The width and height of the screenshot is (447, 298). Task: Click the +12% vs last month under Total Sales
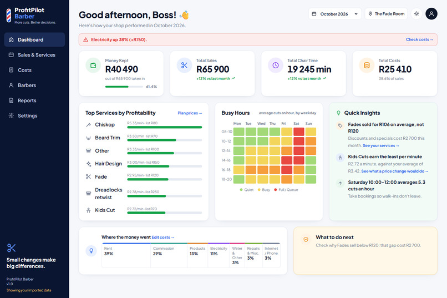[x=216, y=79]
